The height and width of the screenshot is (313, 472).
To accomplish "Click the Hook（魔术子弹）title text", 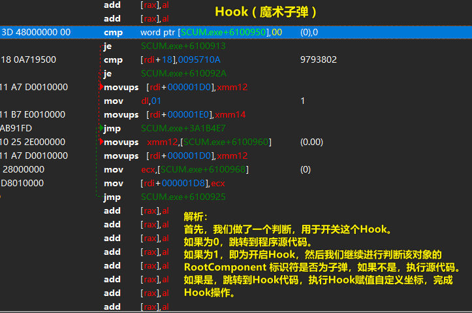I will pyautogui.click(x=266, y=12).
